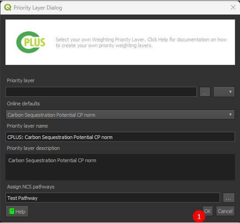Click the 'Priority layer description' label
Viewport: 240px width, 223px height.
[x=33, y=148]
